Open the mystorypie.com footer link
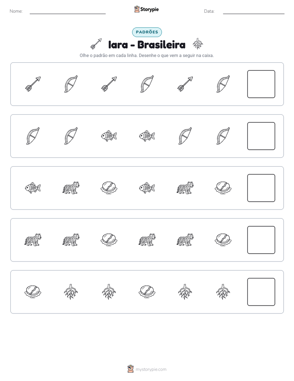 coord(151,369)
